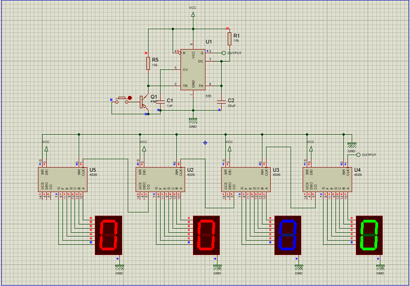The height and width of the screenshot is (286, 410).
Task: Click the 555 value label below U1
Action: 208,96
